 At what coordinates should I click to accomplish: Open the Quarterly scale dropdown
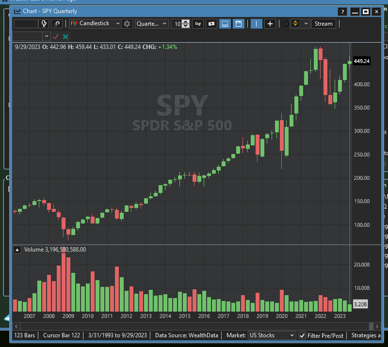point(152,24)
